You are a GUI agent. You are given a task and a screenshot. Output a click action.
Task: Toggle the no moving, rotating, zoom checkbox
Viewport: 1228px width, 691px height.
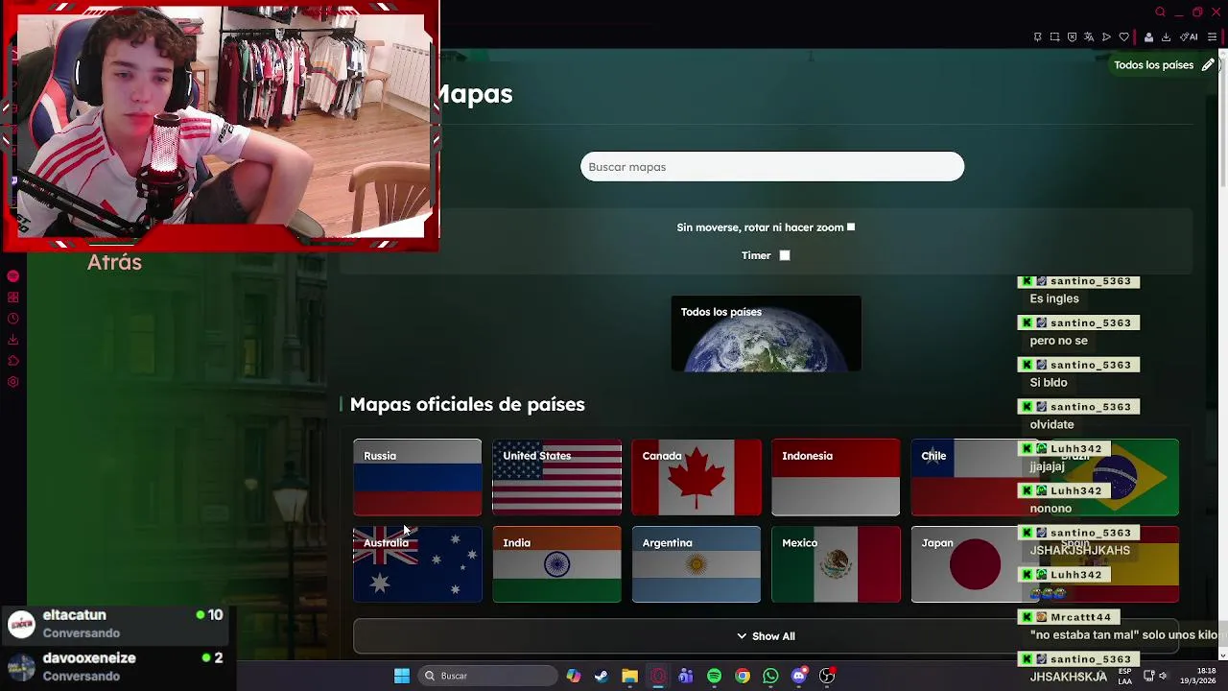850,227
